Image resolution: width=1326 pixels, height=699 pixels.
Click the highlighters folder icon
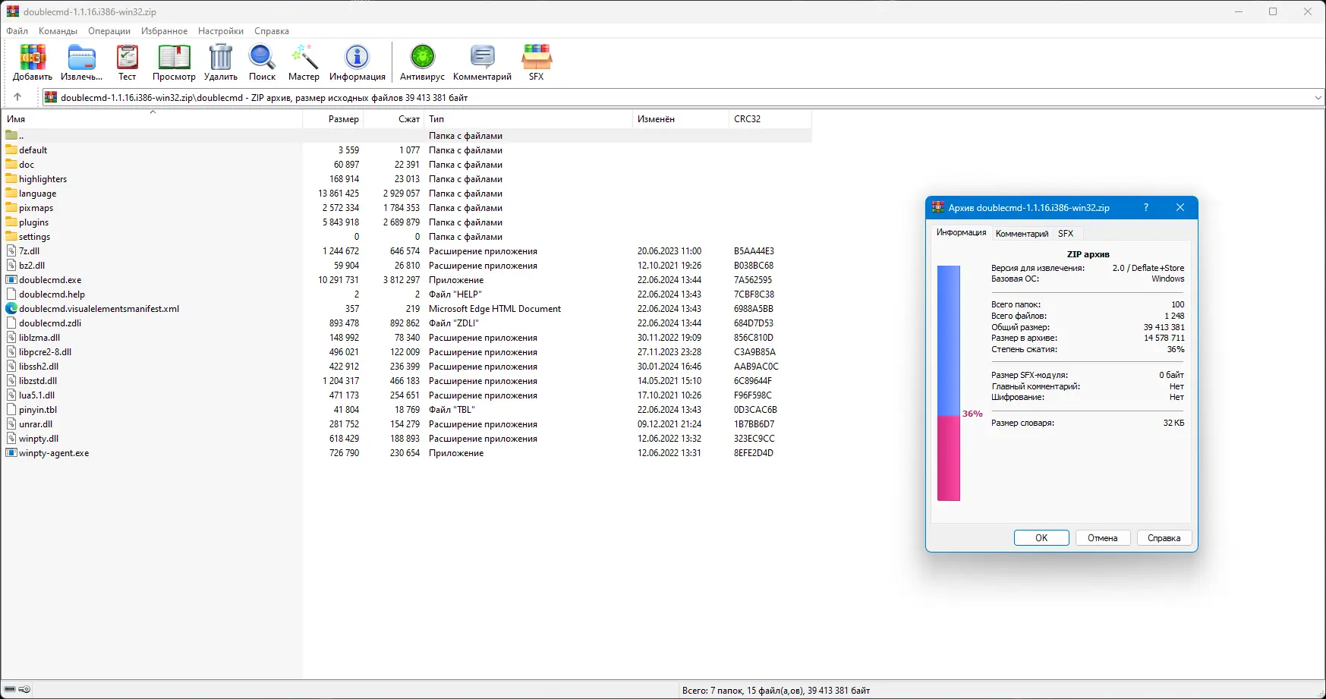[11, 178]
